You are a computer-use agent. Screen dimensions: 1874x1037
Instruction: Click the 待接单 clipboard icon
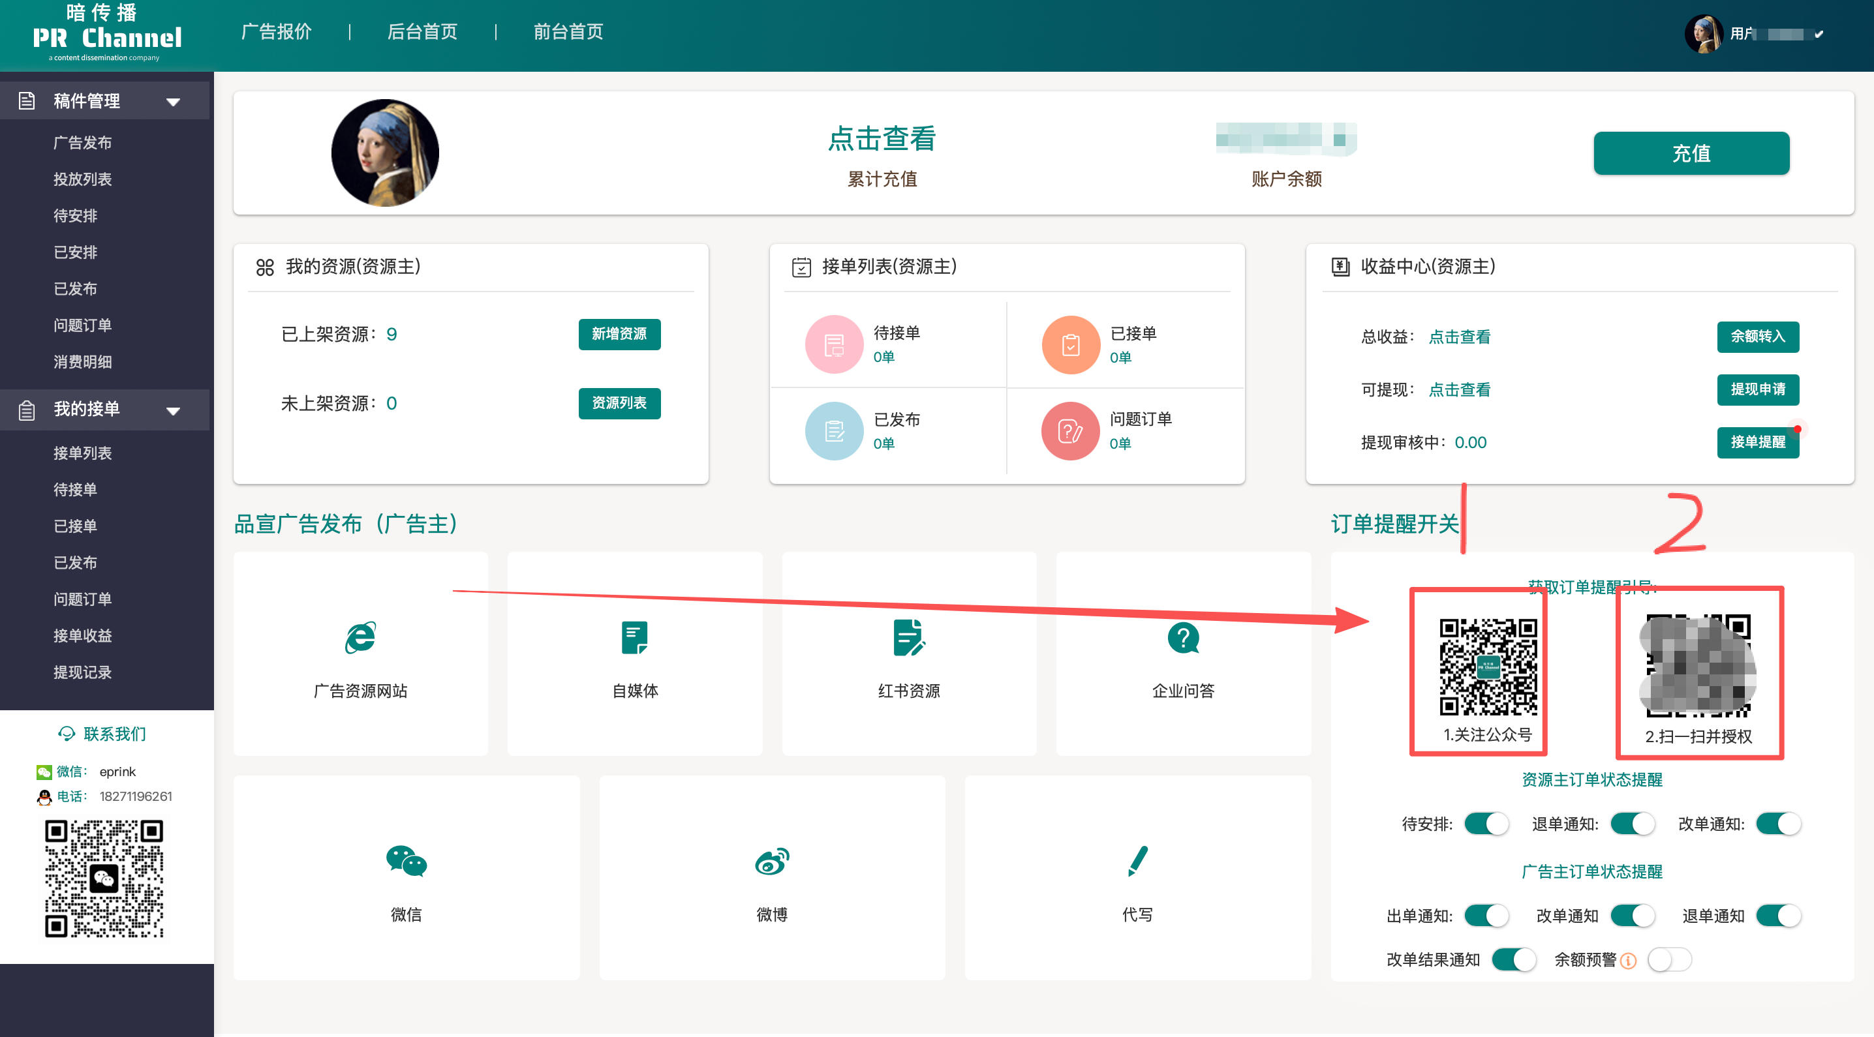[x=834, y=343]
